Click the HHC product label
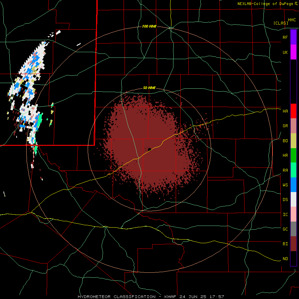Viewport: 299px width, 299px height. (x=292, y=20)
